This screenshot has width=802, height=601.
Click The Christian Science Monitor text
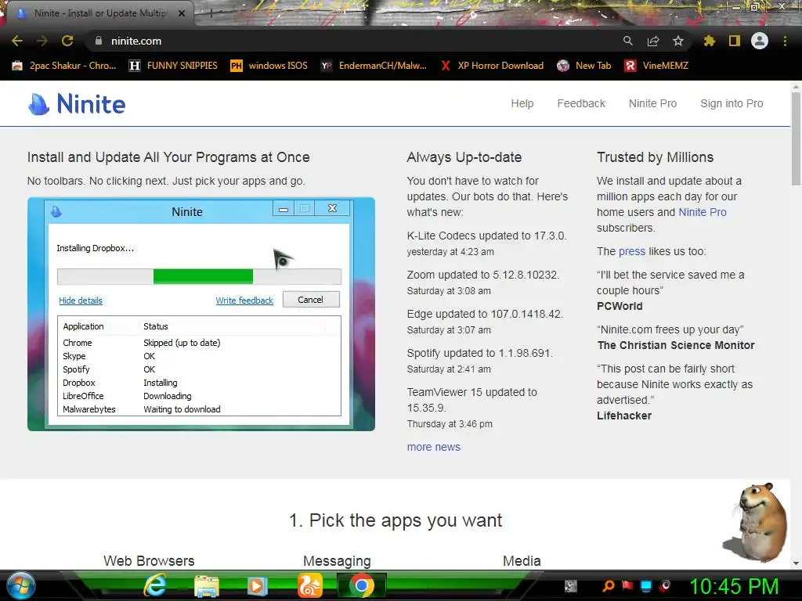(676, 345)
